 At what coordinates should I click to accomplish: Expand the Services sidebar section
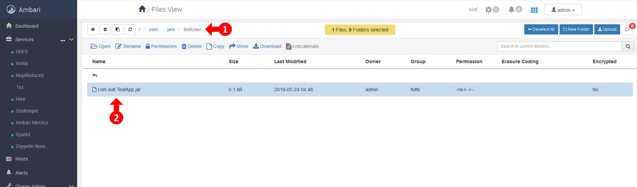point(71,39)
